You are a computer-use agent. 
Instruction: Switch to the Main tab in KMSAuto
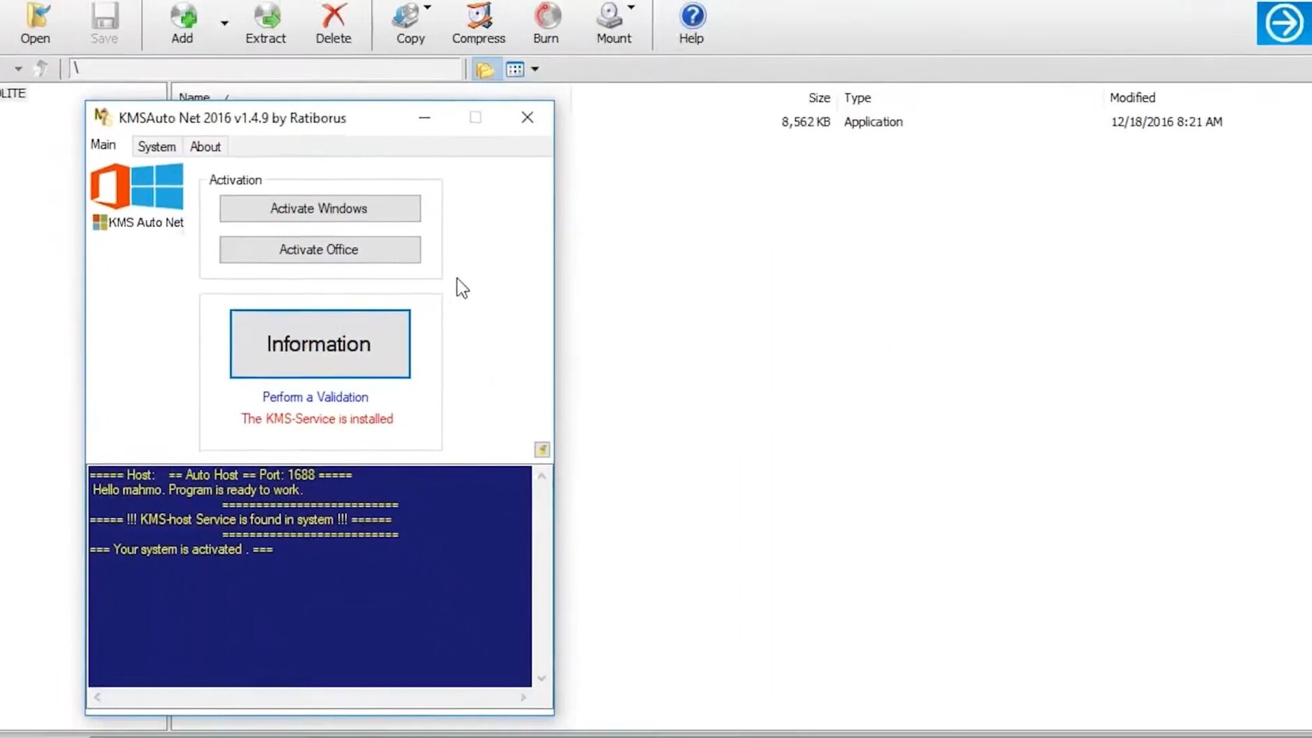pos(103,145)
